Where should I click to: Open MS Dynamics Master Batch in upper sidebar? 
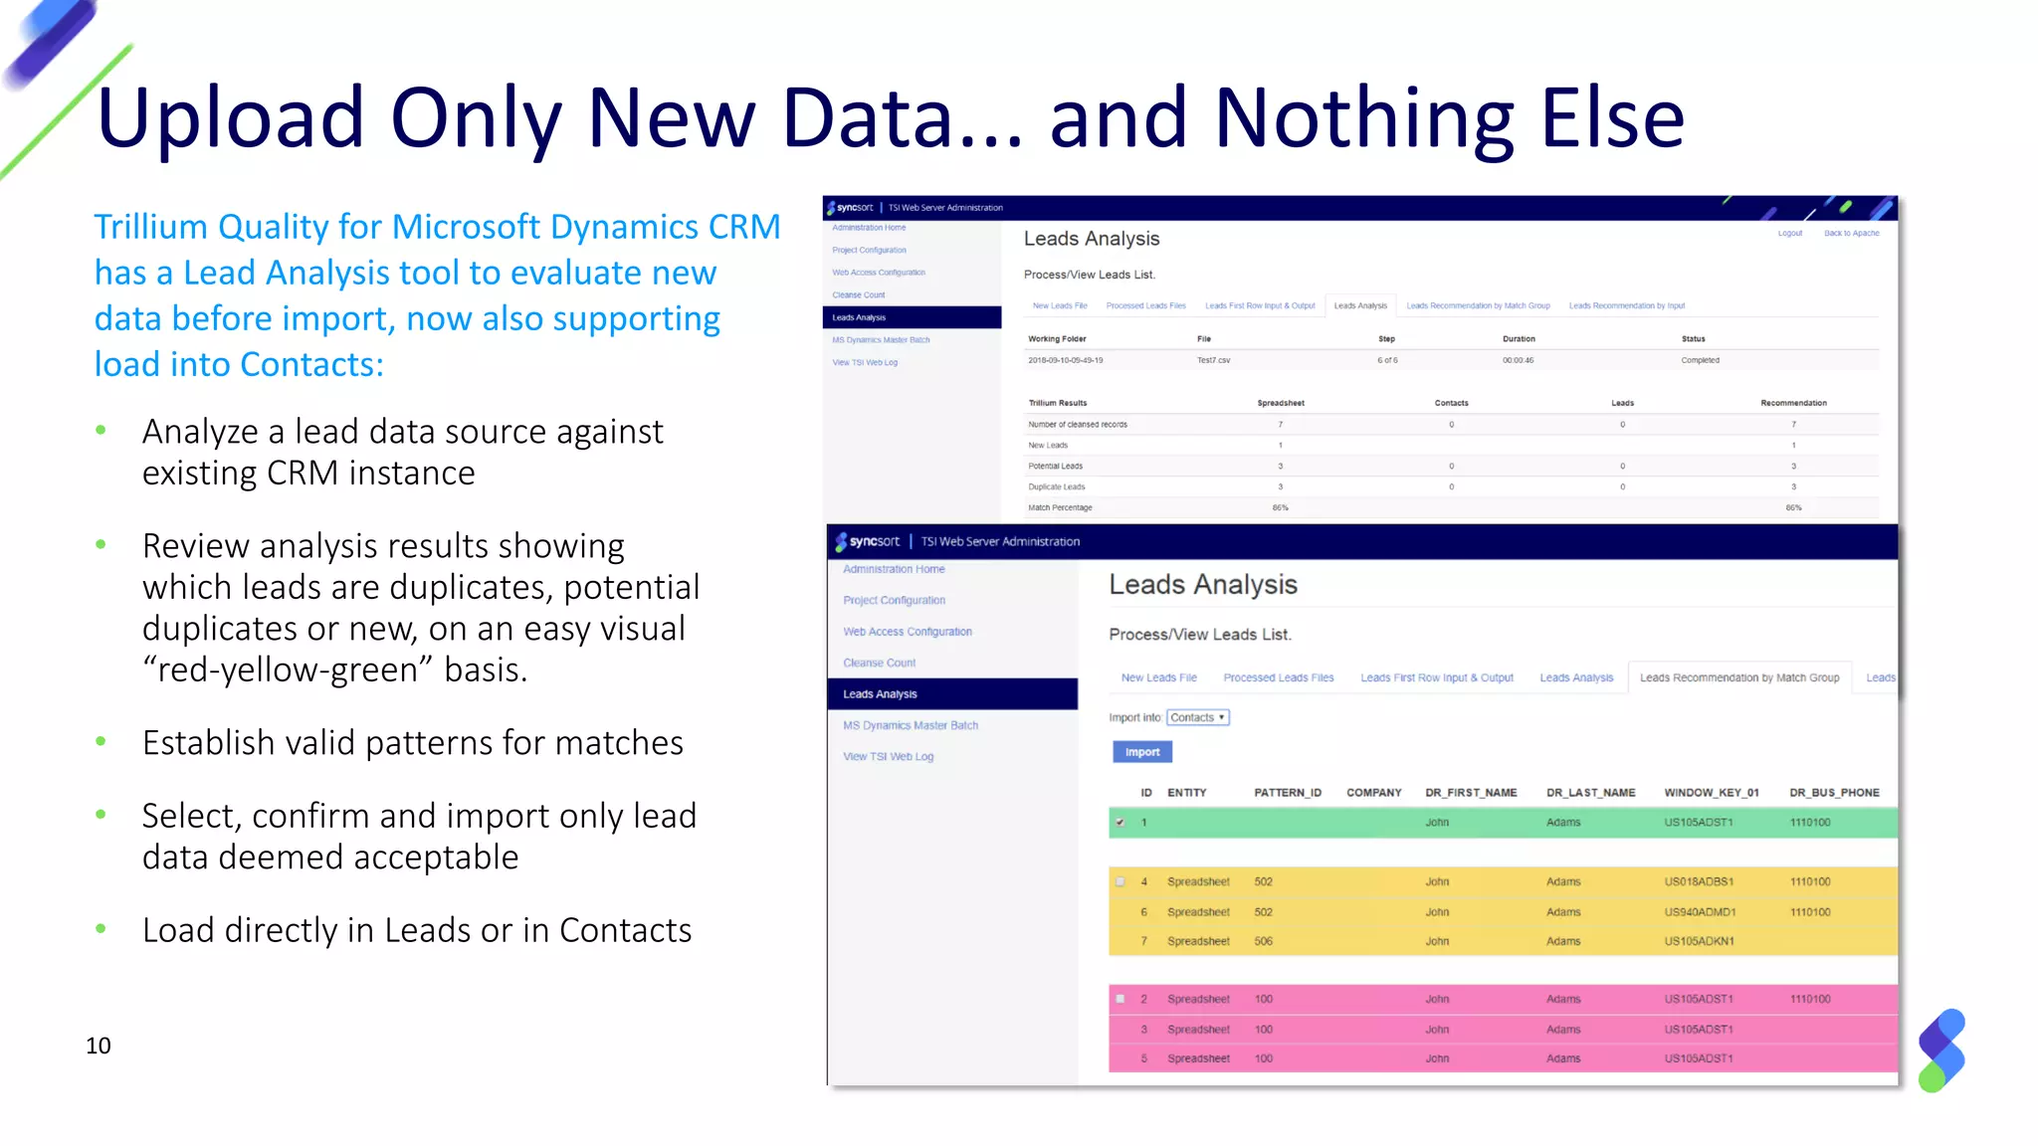click(881, 340)
